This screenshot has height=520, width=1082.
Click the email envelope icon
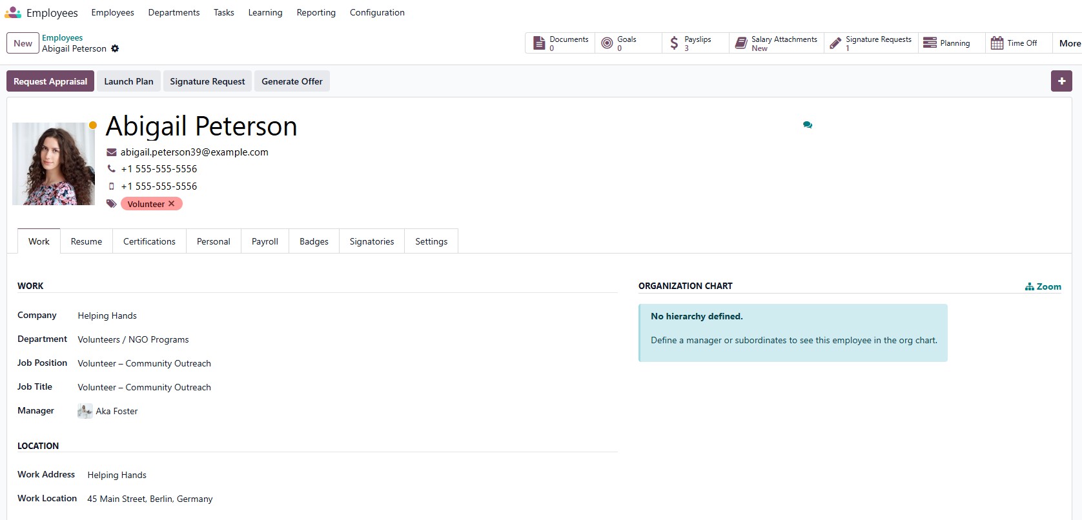[112, 152]
